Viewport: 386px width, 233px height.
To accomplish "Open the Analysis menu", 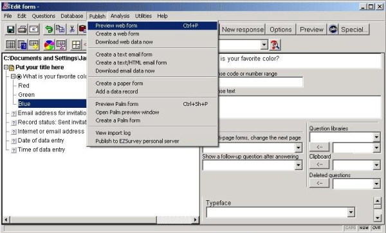I will (x=120, y=16).
